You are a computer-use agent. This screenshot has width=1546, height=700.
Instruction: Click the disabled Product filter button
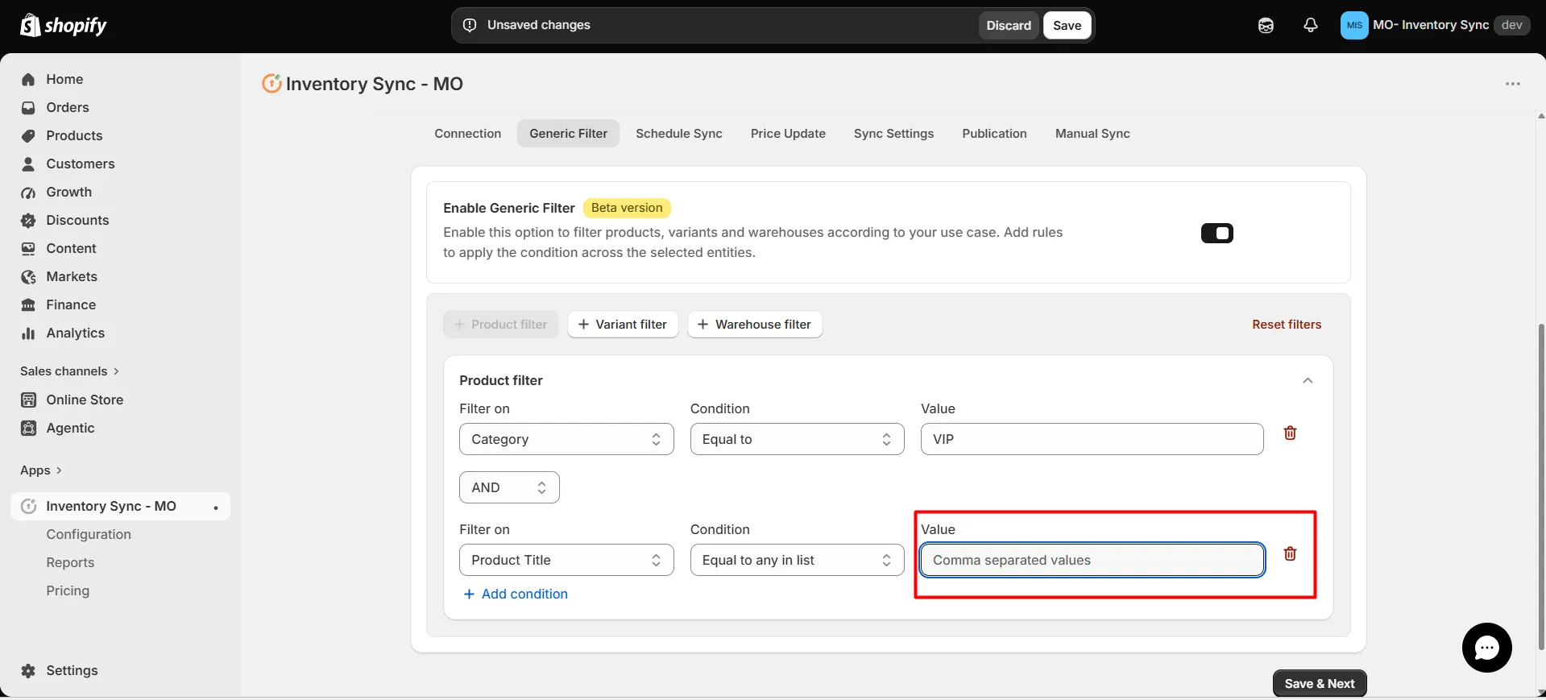500,325
